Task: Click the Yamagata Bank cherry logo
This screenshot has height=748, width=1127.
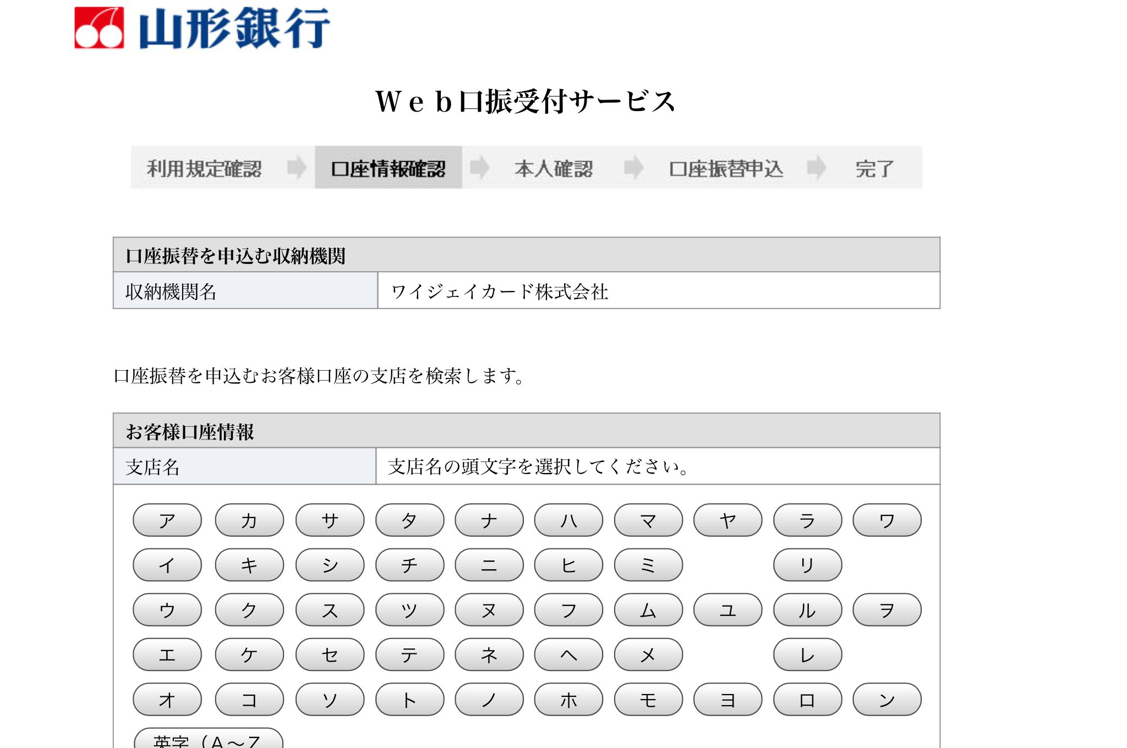Action: (99, 28)
